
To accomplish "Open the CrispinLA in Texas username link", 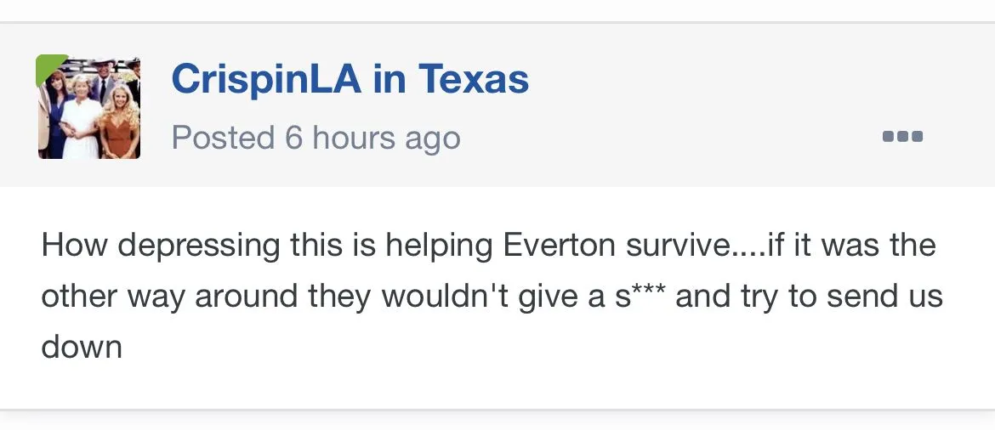I will [350, 80].
